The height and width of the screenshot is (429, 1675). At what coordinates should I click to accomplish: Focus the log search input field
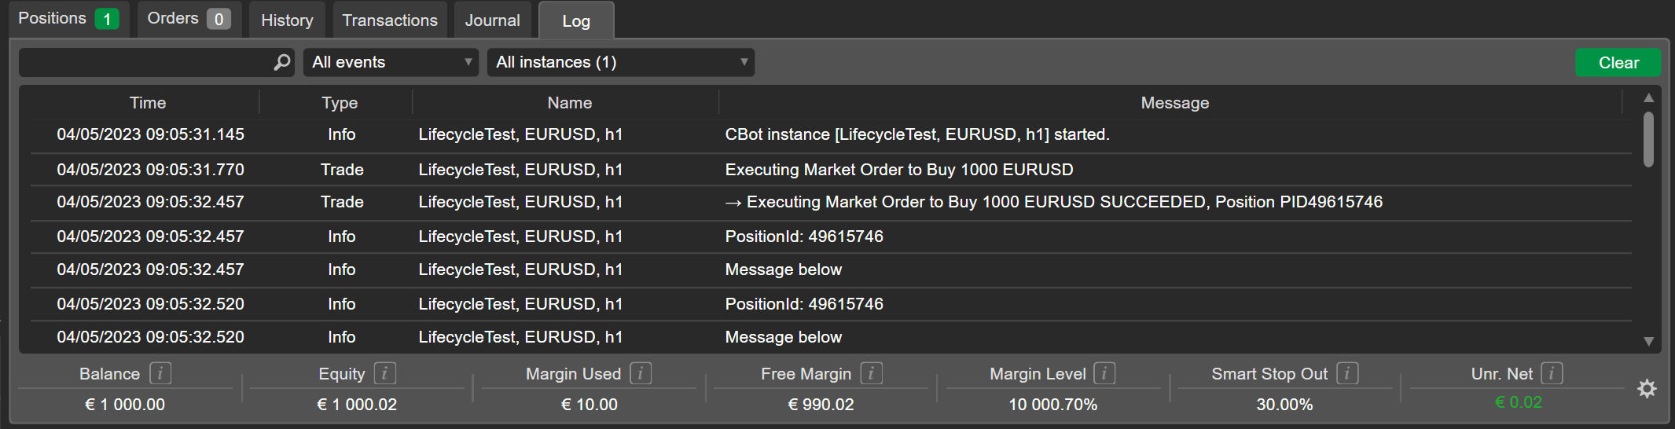coord(146,63)
